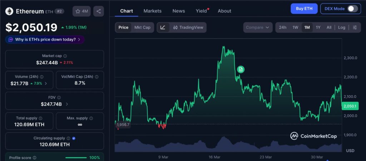Select Price chart toggle
366x161 pixels.
click(123, 27)
